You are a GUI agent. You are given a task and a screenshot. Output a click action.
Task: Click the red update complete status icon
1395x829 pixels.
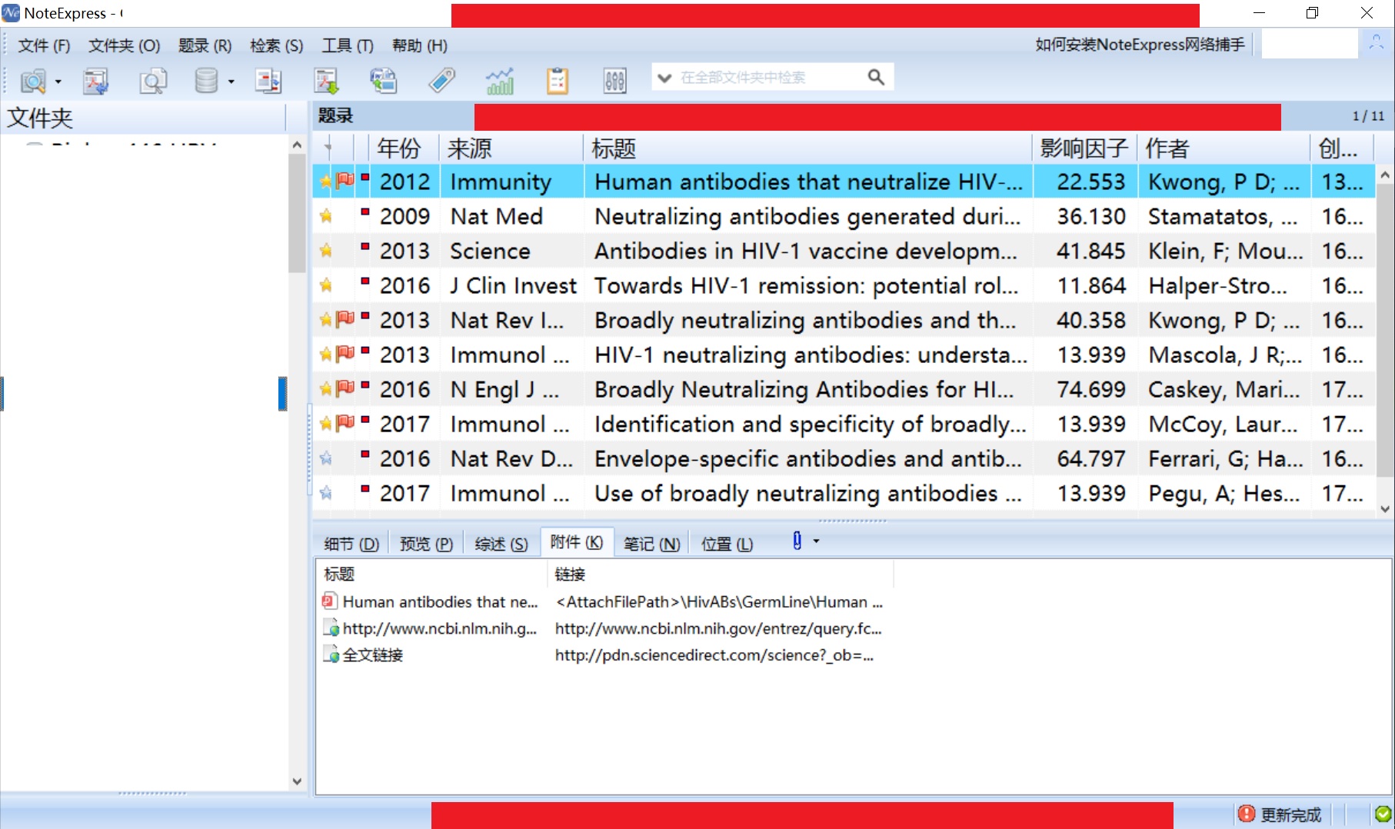click(x=1247, y=814)
